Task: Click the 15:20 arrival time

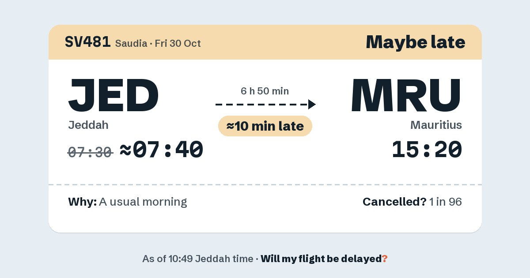Action: coord(427,150)
